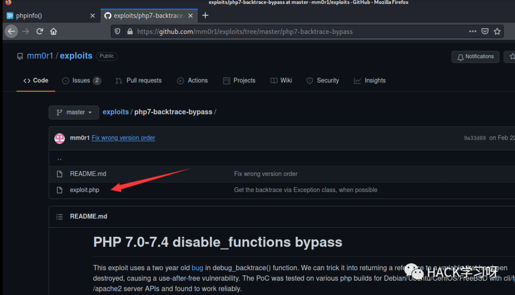
Task: Follow the 'bug' link in the README text
Action: pyautogui.click(x=197, y=268)
